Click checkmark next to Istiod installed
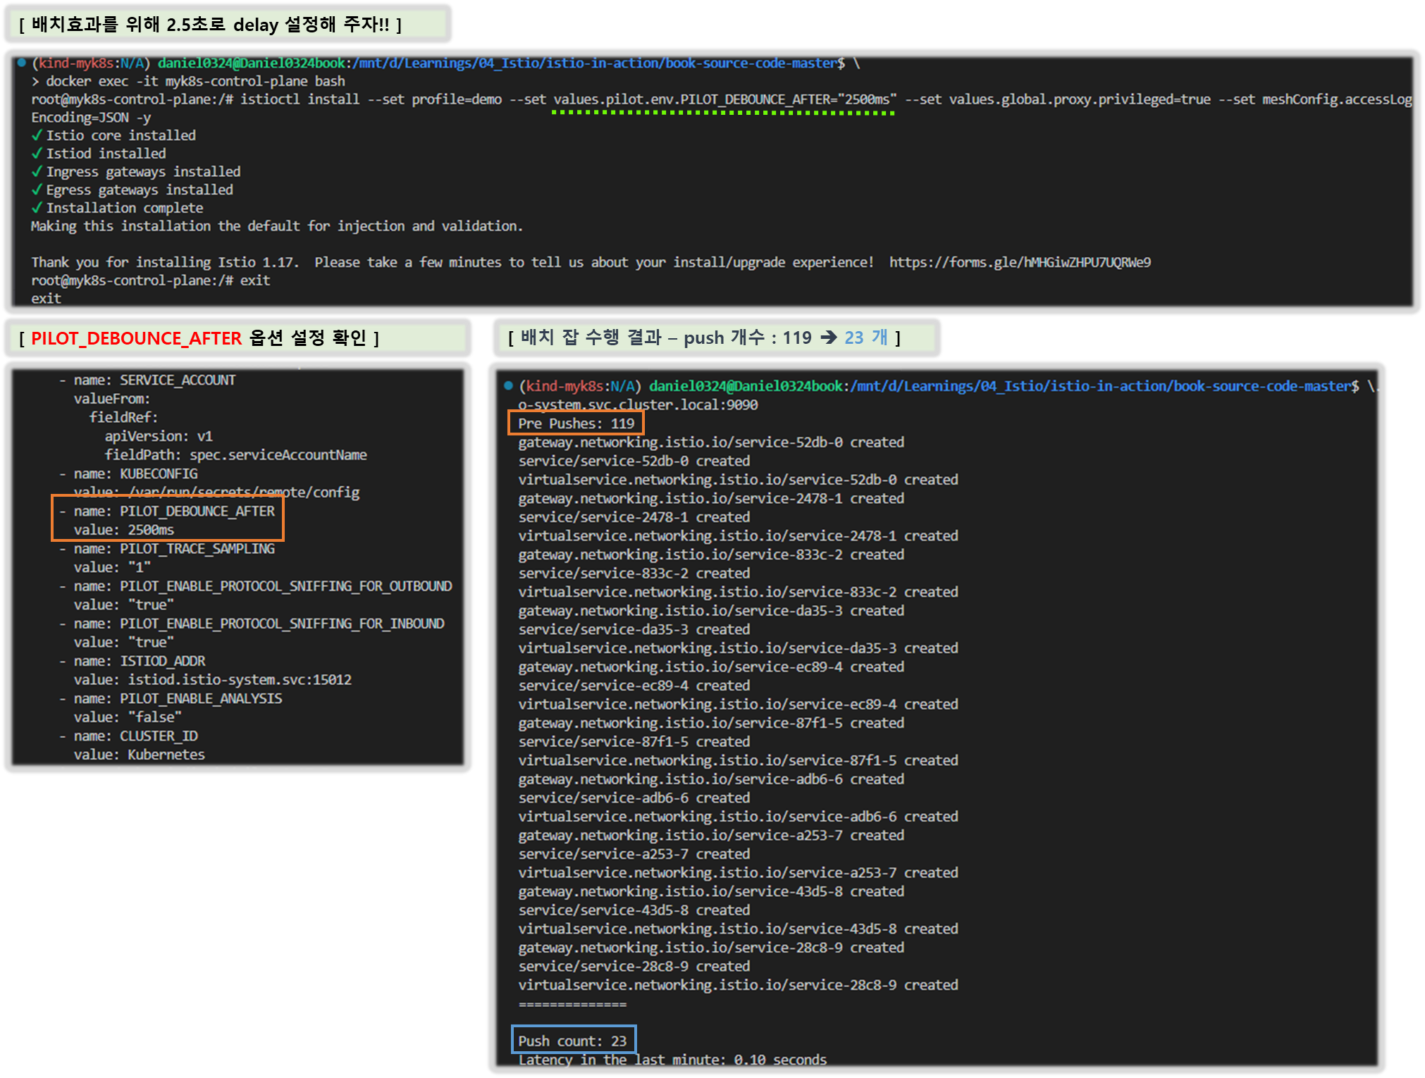 click(37, 154)
